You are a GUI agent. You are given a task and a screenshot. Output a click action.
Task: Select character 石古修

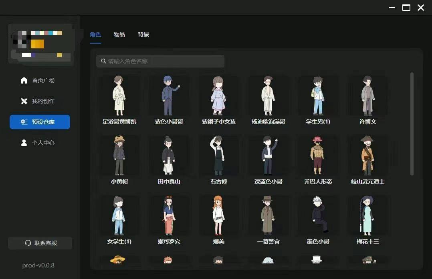pyautogui.click(x=218, y=160)
